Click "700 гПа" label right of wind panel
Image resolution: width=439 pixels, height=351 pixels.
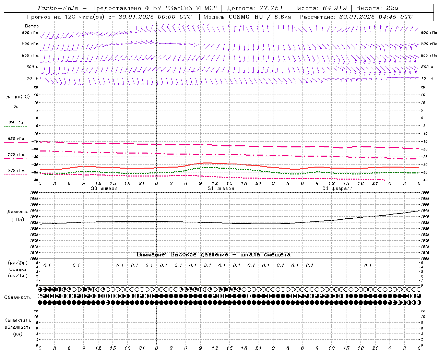[x=429, y=44]
